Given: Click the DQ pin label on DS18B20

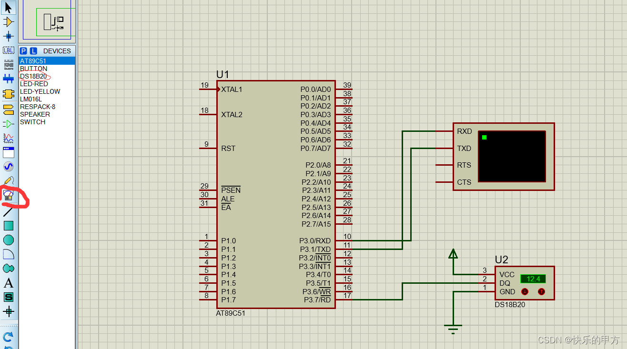Looking at the screenshot, I should tap(505, 283).
